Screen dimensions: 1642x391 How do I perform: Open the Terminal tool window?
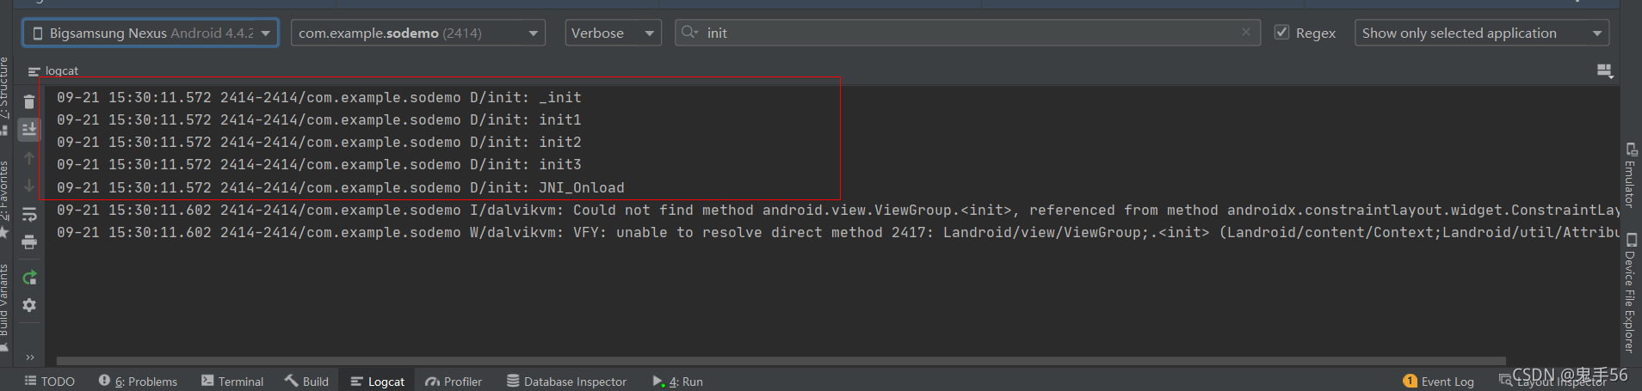click(232, 382)
